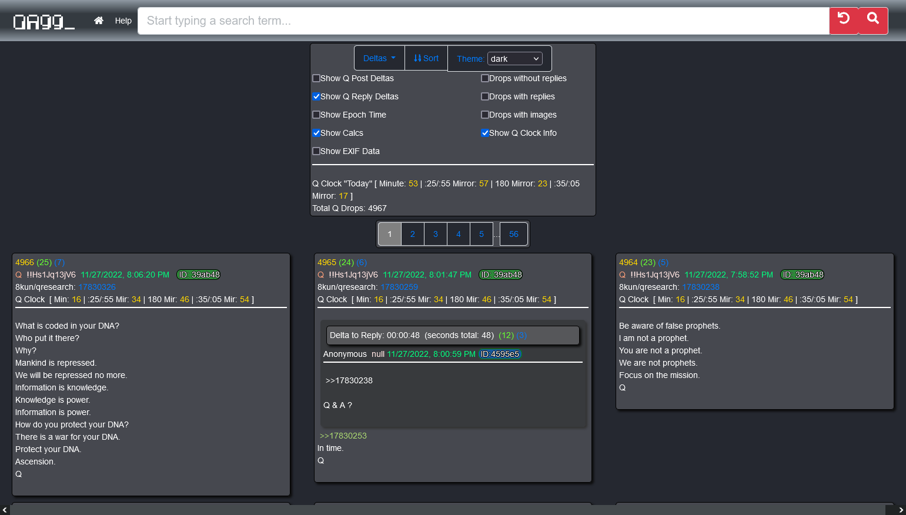Viewport: 906px width, 515px height.
Task: Open drop number 4965 link
Action: [x=327, y=262]
